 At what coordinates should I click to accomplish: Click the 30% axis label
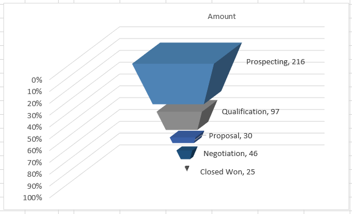click(35, 115)
